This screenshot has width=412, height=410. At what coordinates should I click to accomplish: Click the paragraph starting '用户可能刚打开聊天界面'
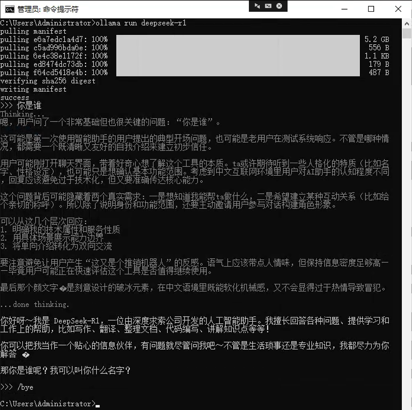pyautogui.click(x=194, y=172)
